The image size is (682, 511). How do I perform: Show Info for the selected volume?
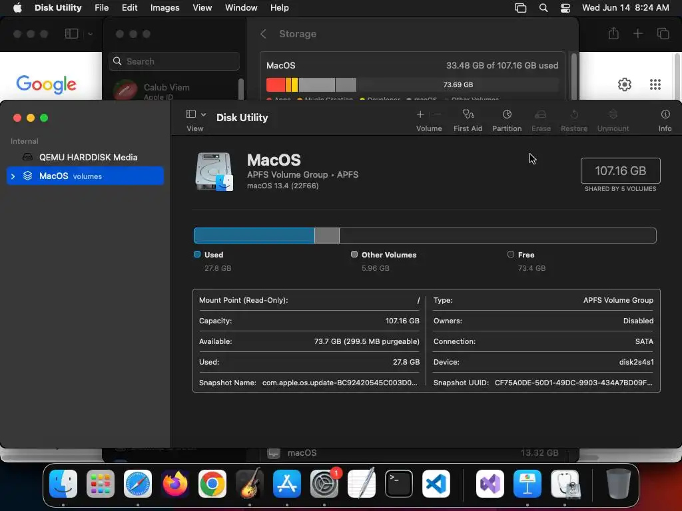665,120
